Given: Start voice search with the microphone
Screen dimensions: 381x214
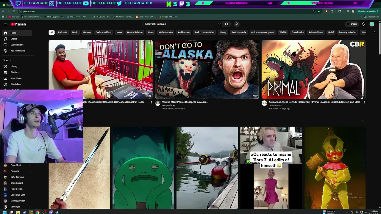Looking at the screenshot, I should (237, 24).
